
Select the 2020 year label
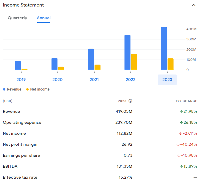tap(58, 80)
